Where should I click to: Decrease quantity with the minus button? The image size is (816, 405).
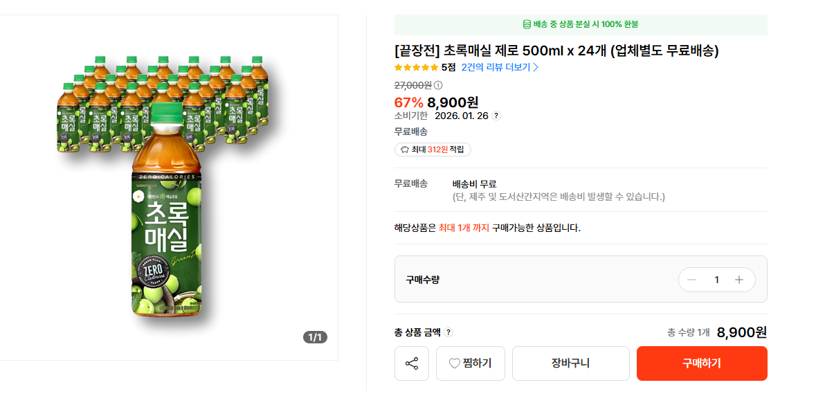click(x=691, y=280)
